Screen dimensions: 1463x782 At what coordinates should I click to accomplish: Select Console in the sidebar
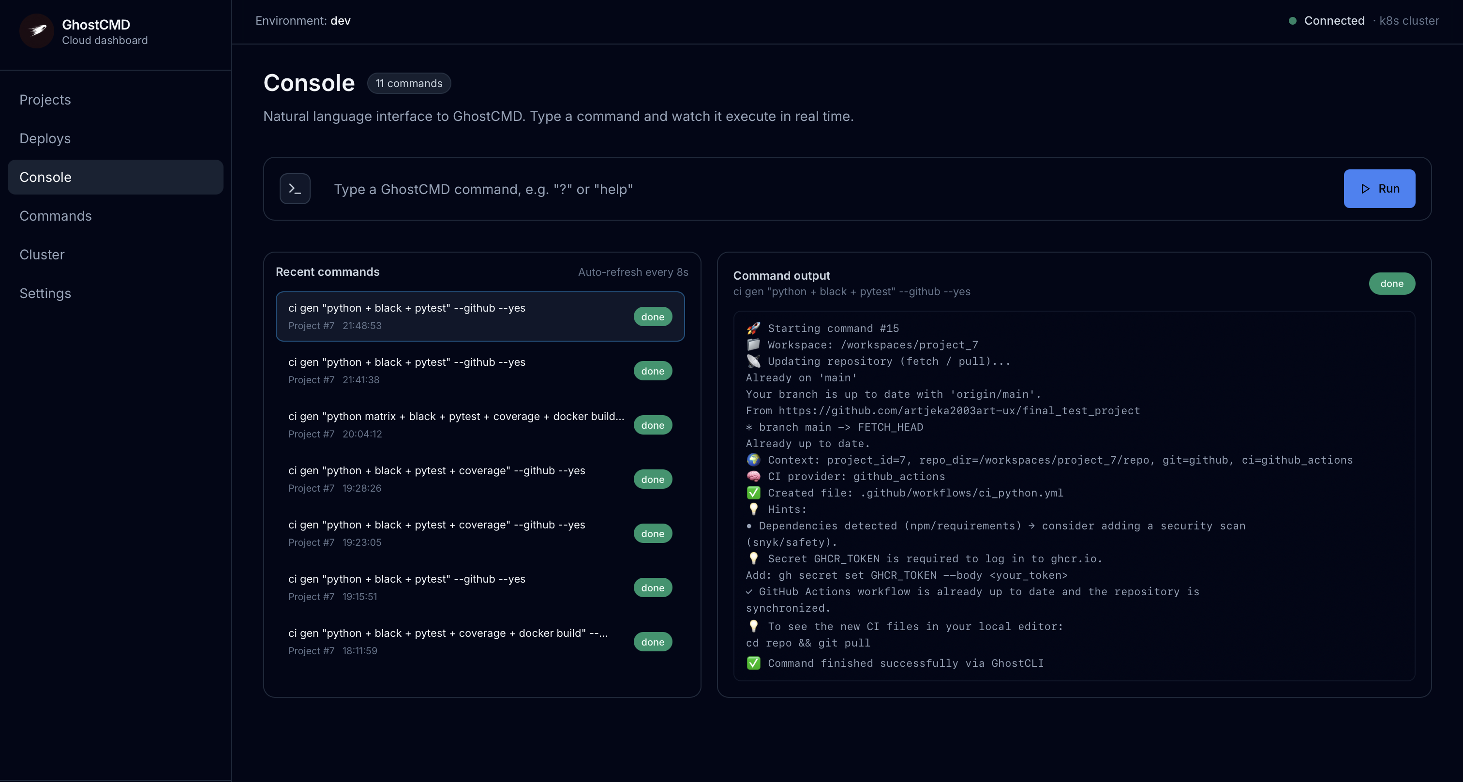point(45,177)
